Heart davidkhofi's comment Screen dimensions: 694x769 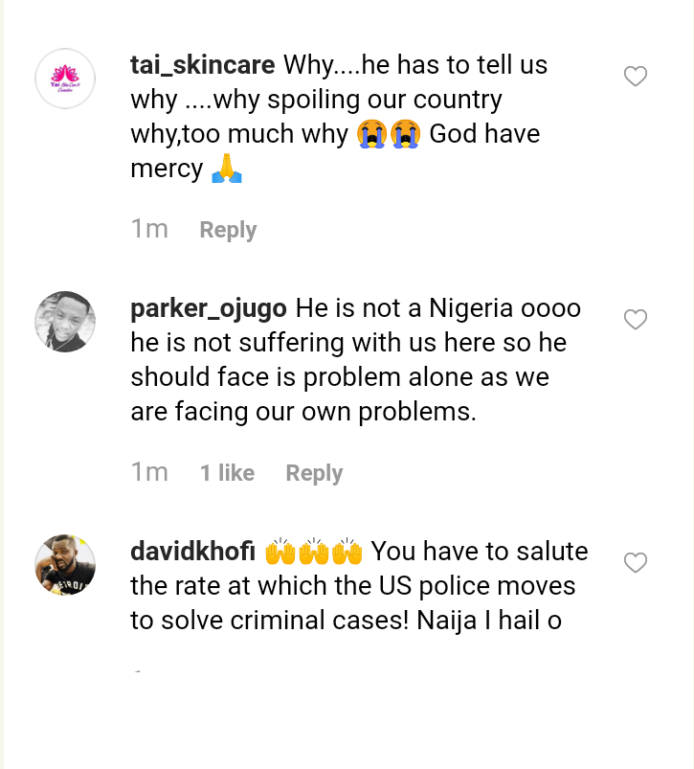tap(636, 563)
